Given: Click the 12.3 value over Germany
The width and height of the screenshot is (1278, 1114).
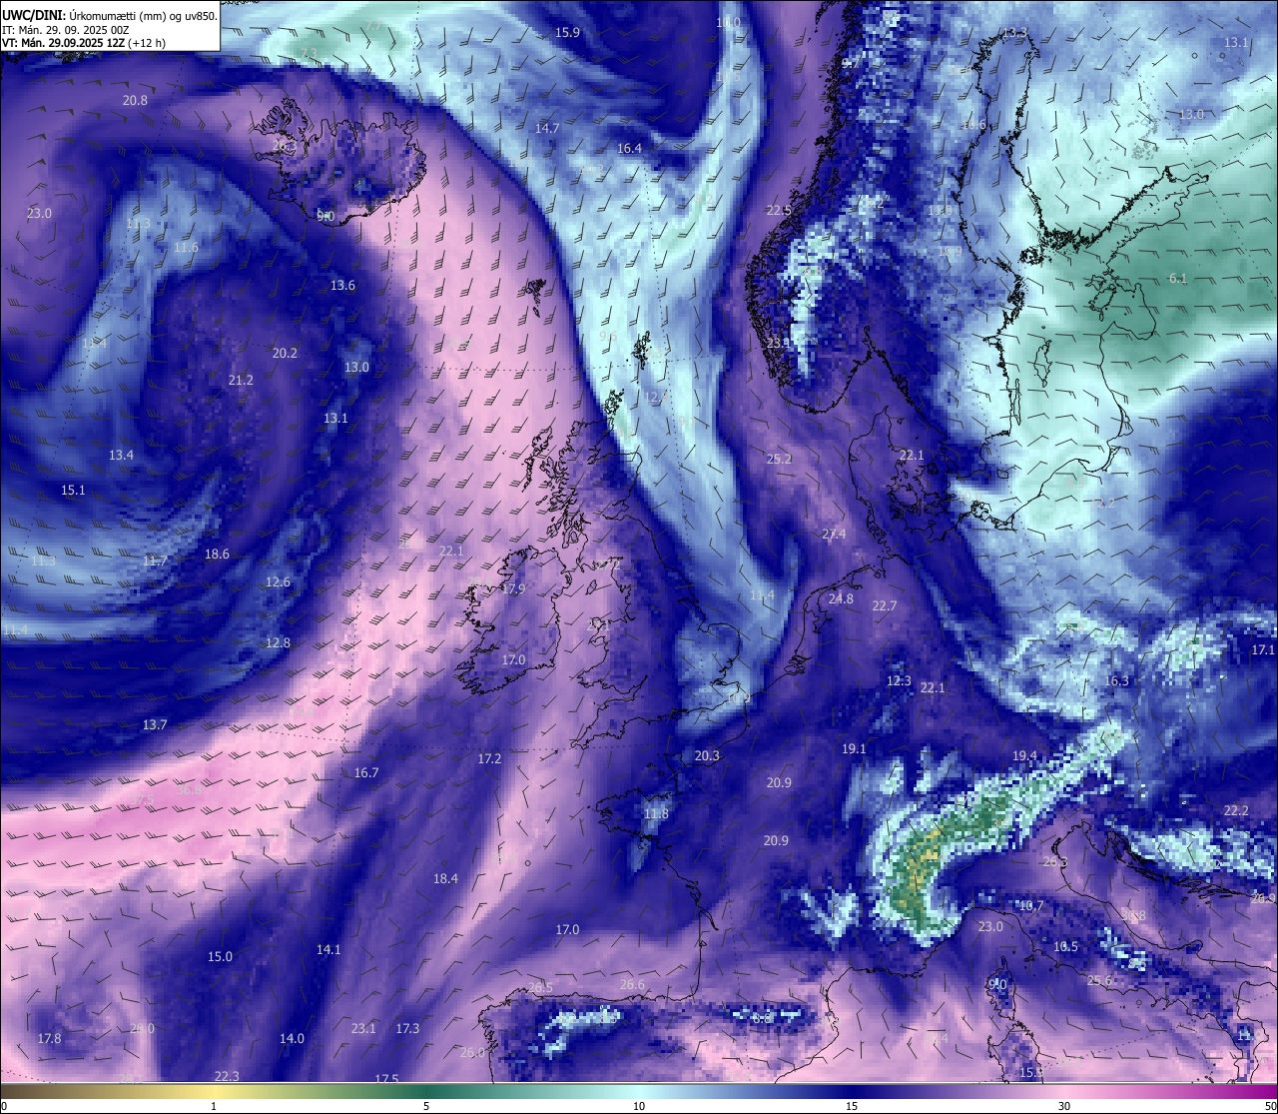Looking at the screenshot, I should 899,680.
